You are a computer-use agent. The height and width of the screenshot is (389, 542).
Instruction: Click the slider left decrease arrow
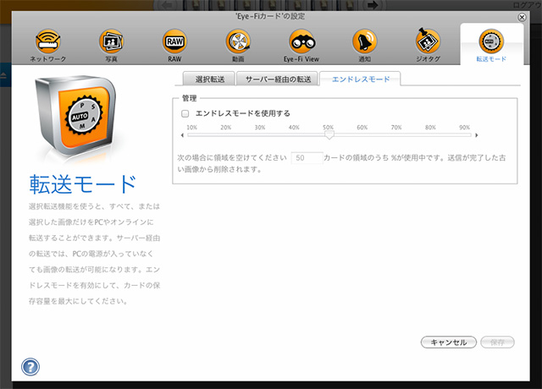pyautogui.click(x=183, y=135)
